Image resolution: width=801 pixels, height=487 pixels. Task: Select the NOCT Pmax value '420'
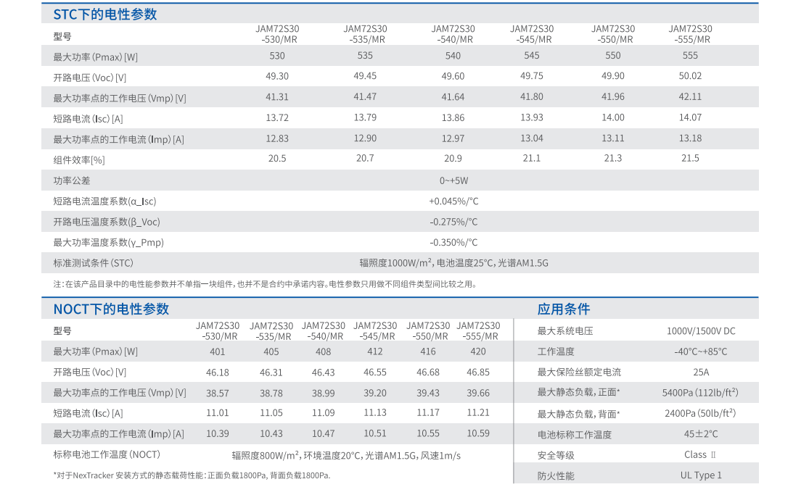[x=478, y=351]
